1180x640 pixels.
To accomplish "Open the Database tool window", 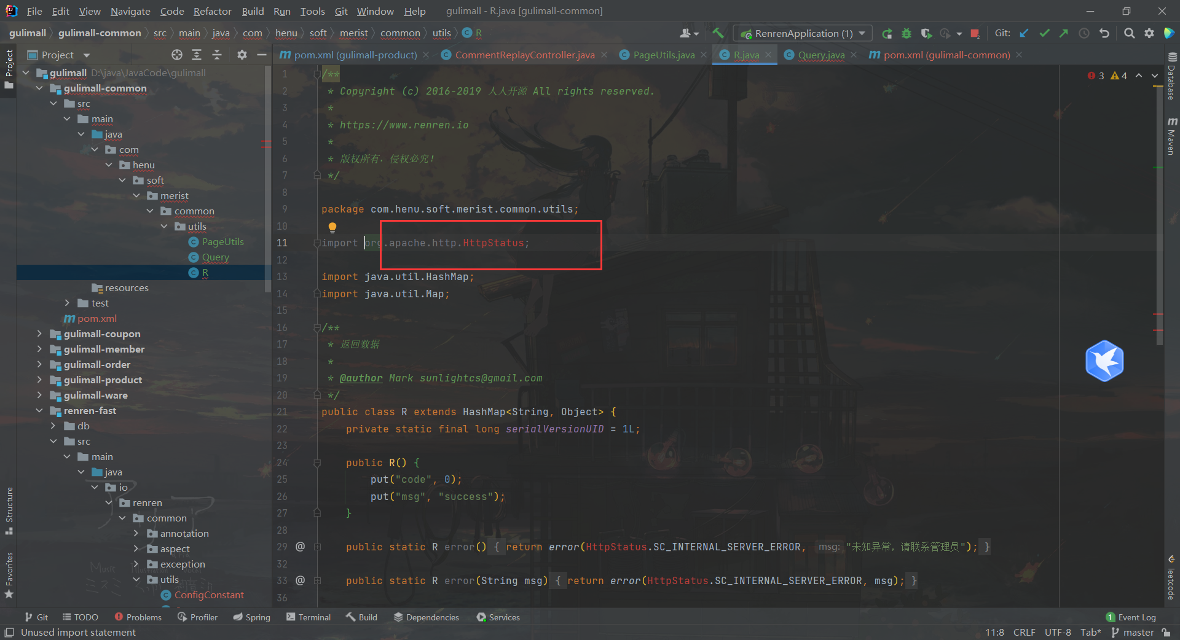I will point(1171,77).
